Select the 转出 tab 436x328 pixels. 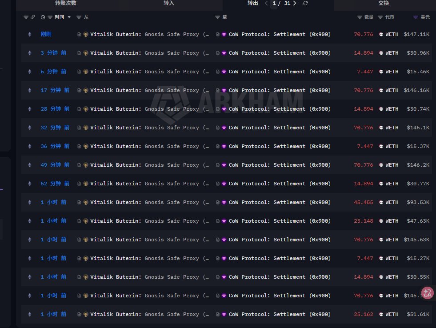tap(253, 3)
